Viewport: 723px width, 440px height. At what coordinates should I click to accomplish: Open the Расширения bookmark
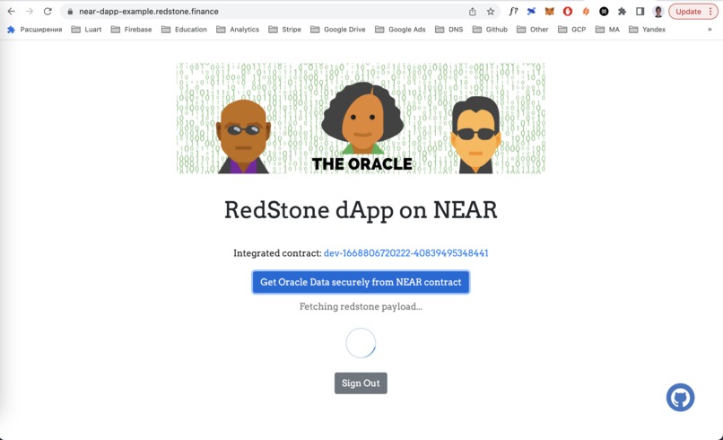click(x=35, y=29)
